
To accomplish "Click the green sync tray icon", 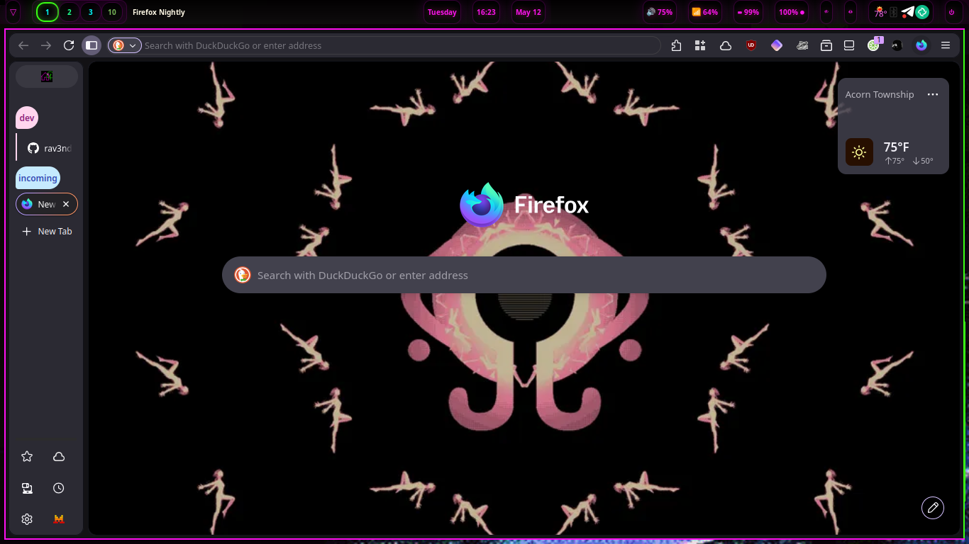I will click(922, 12).
